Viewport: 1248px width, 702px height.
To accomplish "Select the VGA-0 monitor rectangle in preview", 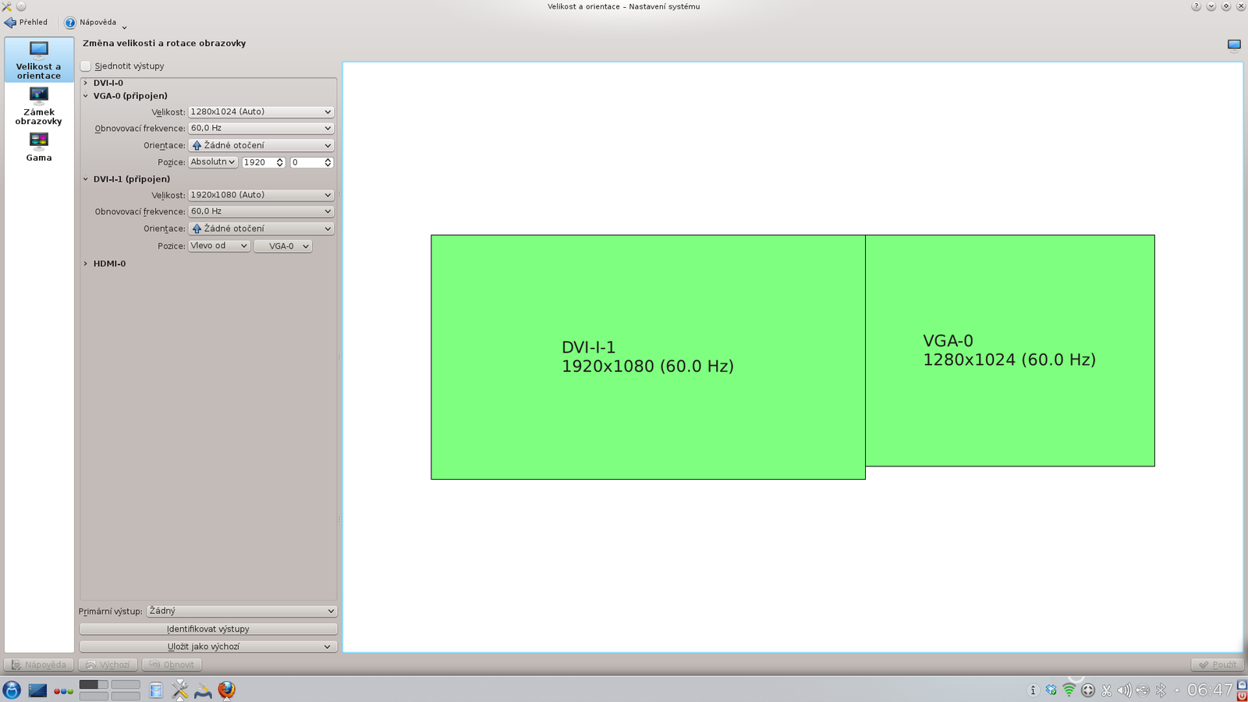I will (x=1010, y=351).
